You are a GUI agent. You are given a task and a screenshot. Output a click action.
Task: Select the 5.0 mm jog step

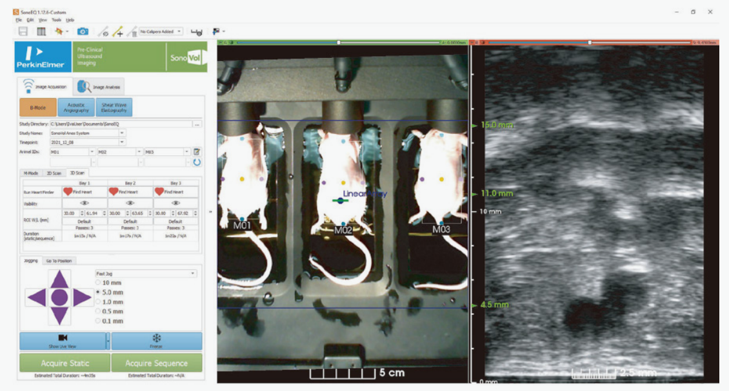point(98,292)
